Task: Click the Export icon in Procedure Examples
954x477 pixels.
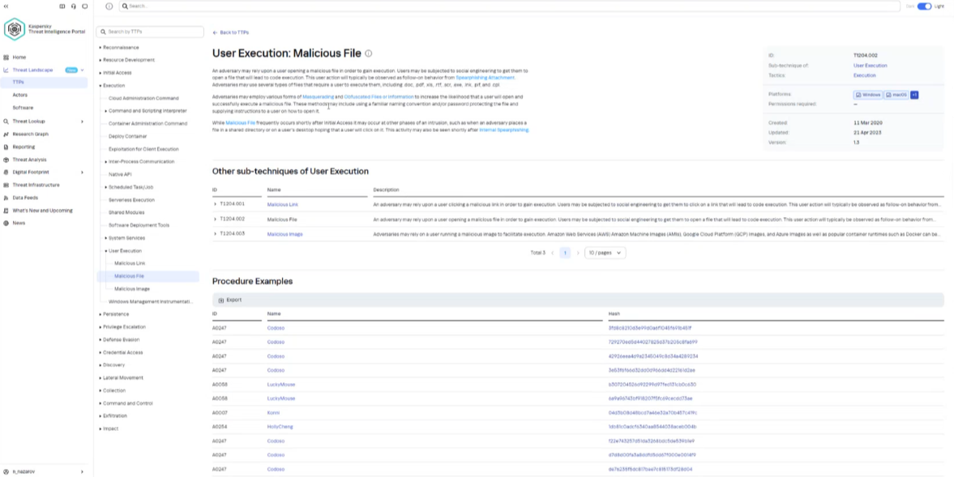Action: point(220,300)
